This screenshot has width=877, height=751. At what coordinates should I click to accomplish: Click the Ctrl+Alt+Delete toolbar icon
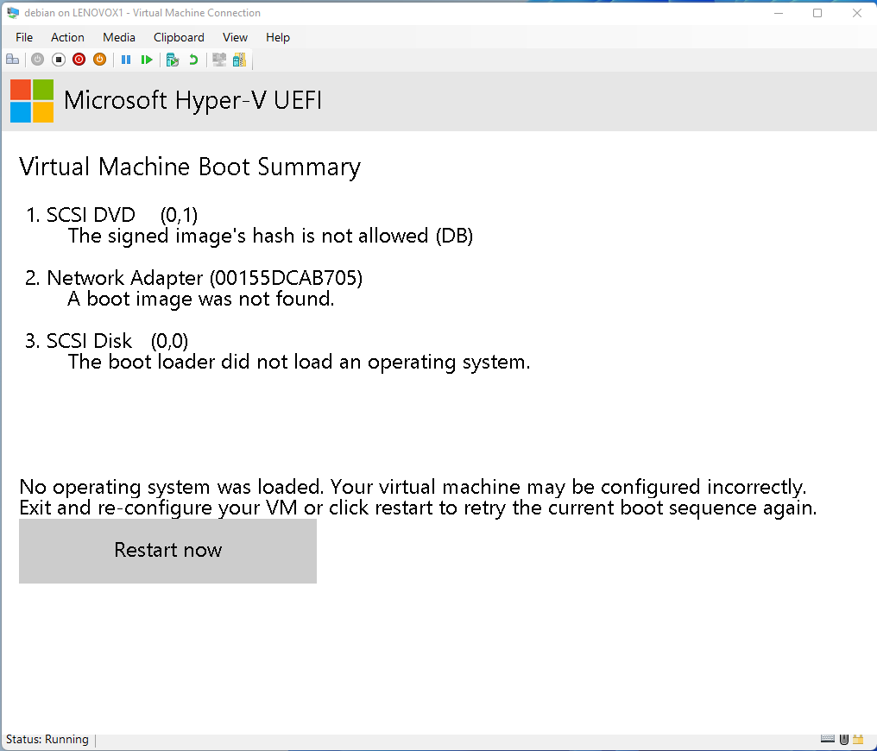(x=12, y=60)
